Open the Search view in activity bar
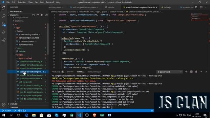The width and height of the screenshot is (210, 118). 4,16
